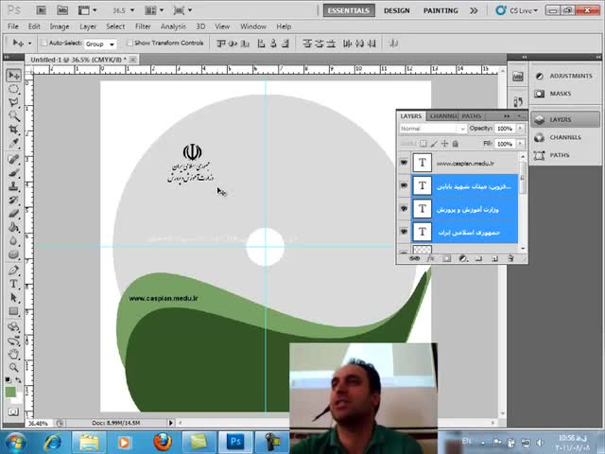Toggle lock all padlock icon
This screenshot has width=605, height=454.
click(456, 144)
